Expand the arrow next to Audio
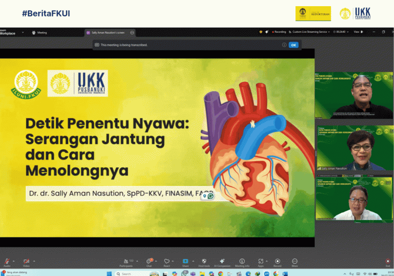The width and height of the screenshot is (394, 276). (14, 261)
